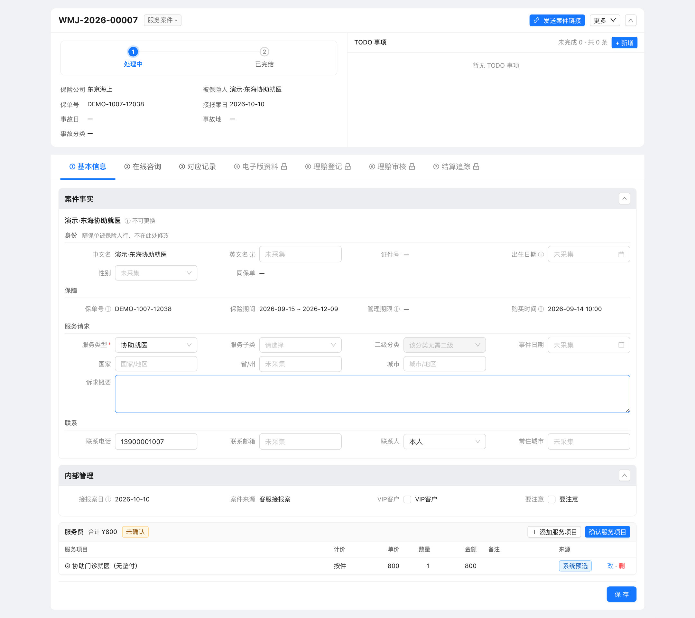Expand the 更多 menu

pos(605,20)
